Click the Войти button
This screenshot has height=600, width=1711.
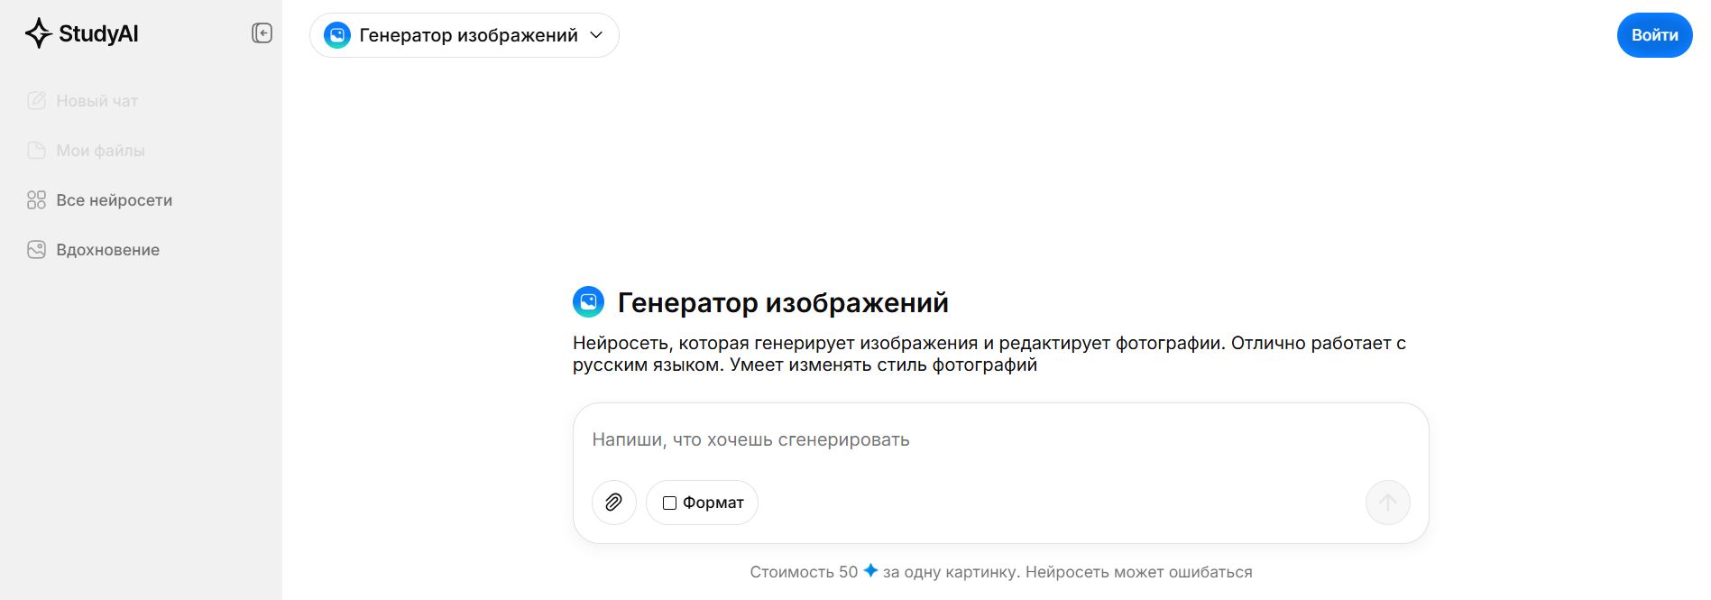(x=1654, y=34)
